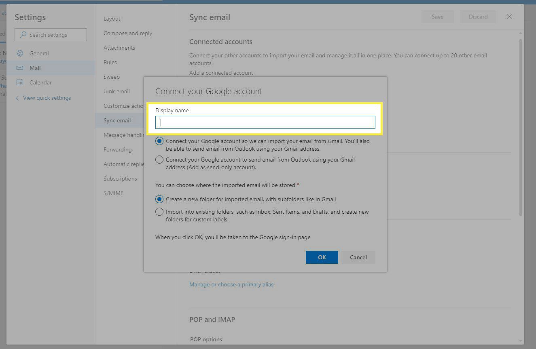536x349 pixels.
Task: Click the scrollbar down arrow
Action: (x=521, y=341)
